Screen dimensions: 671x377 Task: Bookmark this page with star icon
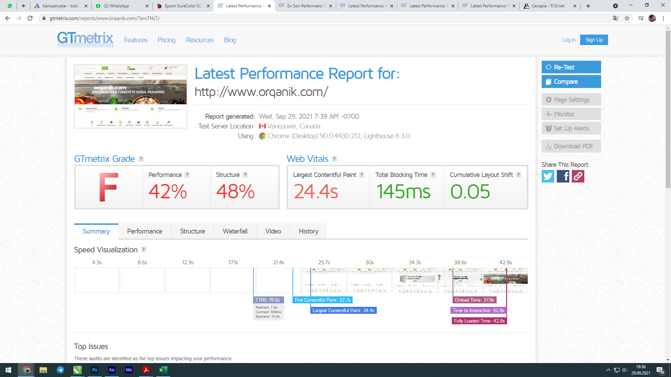coord(627,18)
